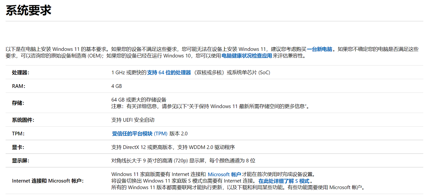Click the 4 GB RAM value

117,86
